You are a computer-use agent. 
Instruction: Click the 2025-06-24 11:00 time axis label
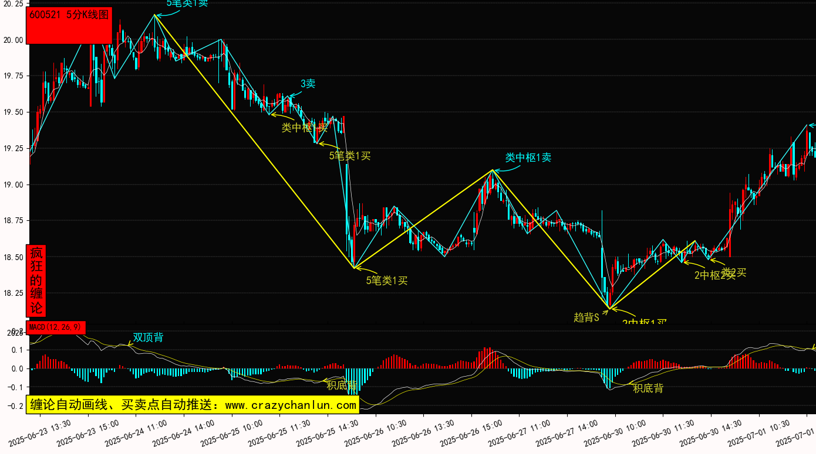point(136,432)
